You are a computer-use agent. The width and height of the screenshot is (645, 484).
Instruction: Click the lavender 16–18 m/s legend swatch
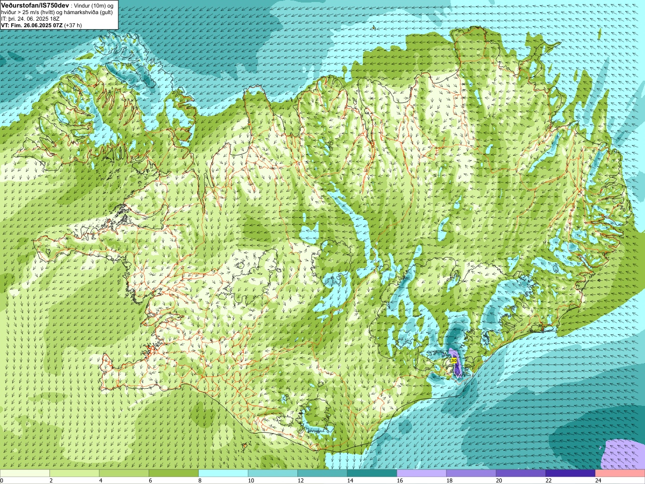(422, 473)
